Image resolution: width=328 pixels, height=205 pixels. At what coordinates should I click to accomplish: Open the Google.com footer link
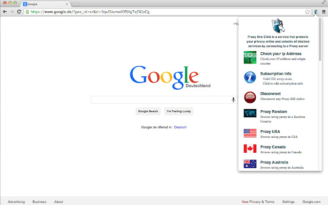312,201
